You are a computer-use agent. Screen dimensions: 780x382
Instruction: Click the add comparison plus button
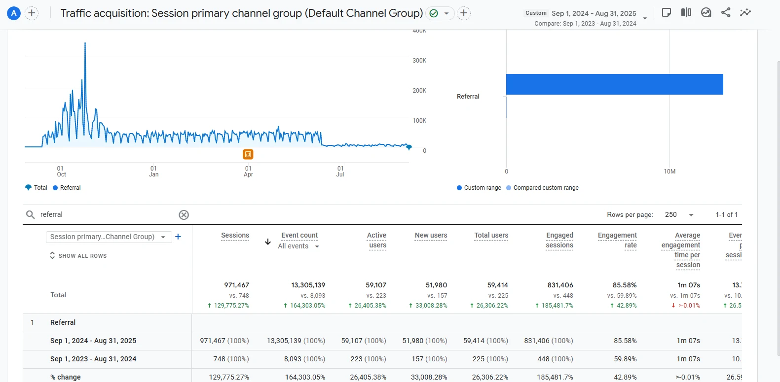32,13
